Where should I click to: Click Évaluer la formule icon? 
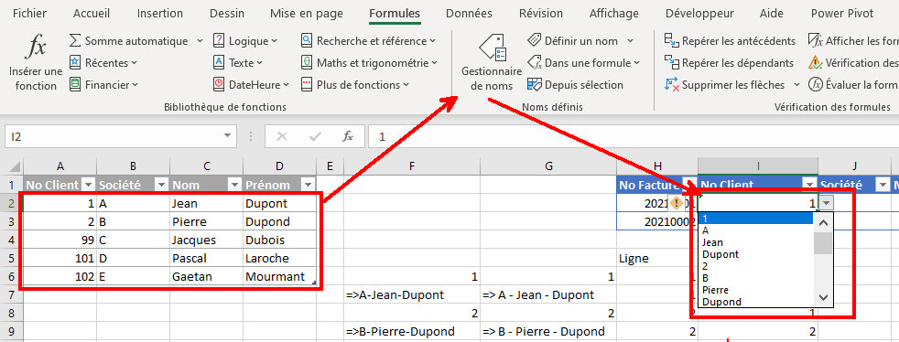click(x=816, y=85)
